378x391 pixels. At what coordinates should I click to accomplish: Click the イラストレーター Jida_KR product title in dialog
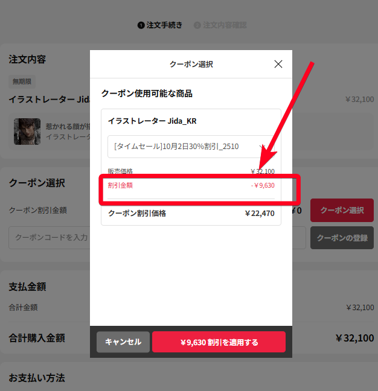152,121
